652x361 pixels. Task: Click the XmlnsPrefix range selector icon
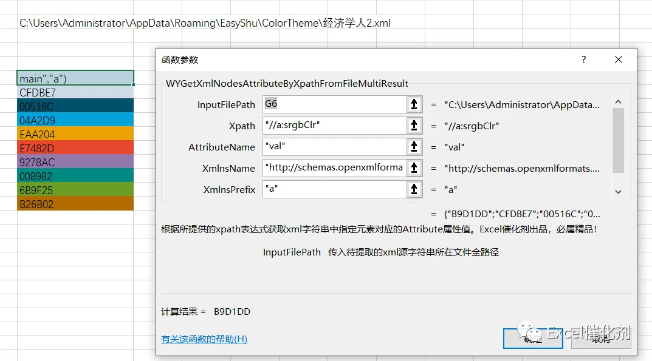[x=414, y=189]
